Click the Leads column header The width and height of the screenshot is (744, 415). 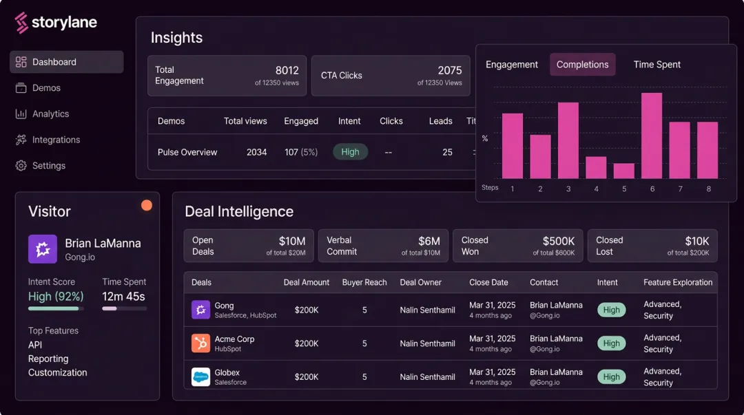[x=440, y=121]
